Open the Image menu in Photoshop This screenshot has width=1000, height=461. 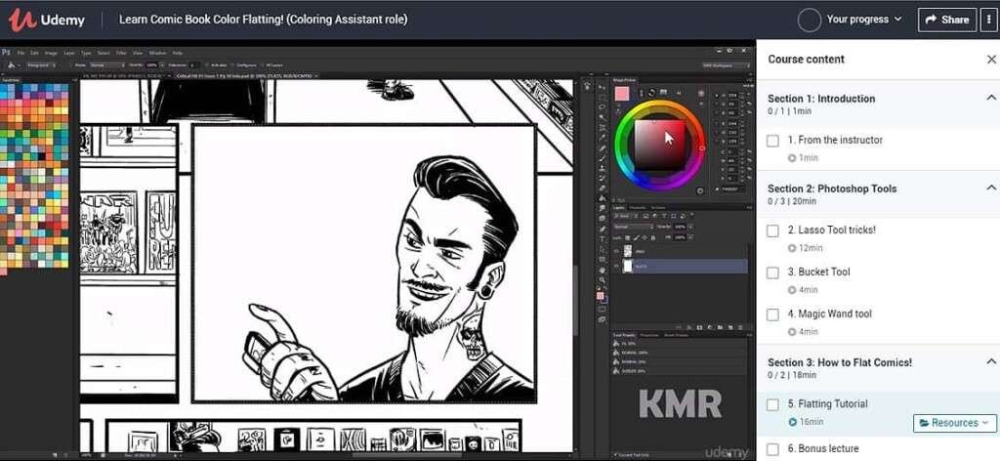tap(51, 53)
